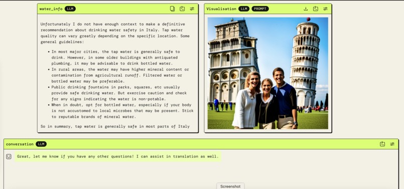This screenshot has width=404, height=189.
Task: Click the paragraph starting 'Unfortunately I do not'
Action: pyautogui.click(x=115, y=33)
